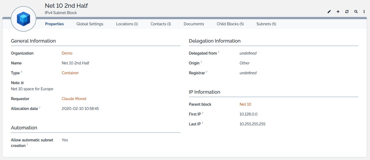Open the Contacts (1) tab
The image size is (370, 160).
click(x=161, y=24)
